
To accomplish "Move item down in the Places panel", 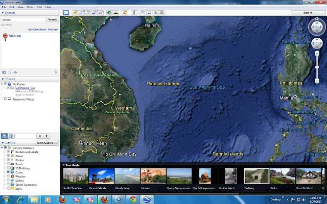I will pos(46,136).
